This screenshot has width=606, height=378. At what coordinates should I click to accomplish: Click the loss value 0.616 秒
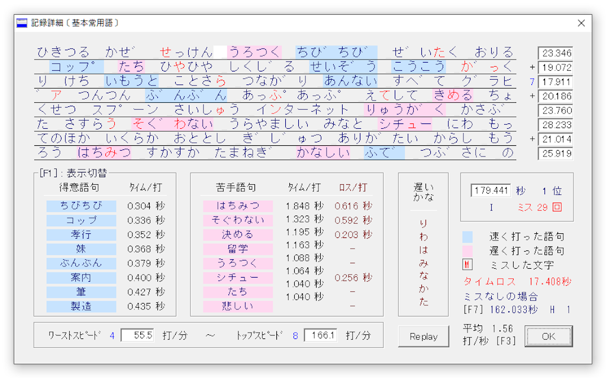353,206
